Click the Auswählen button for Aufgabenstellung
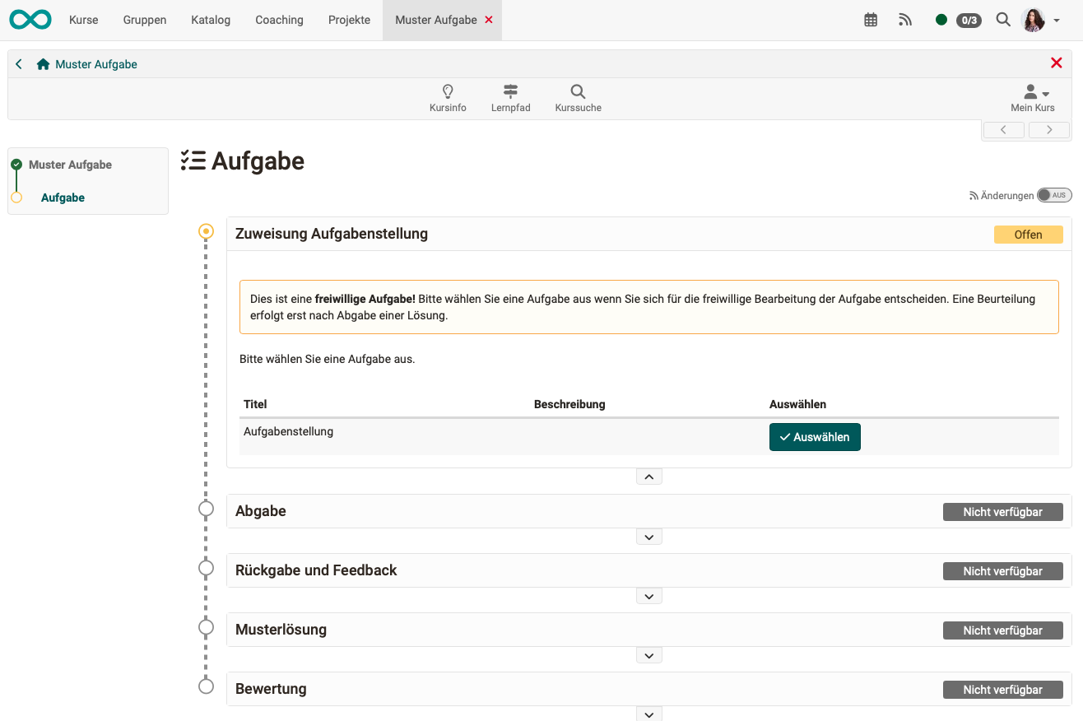The image size is (1083, 721). (815, 437)
